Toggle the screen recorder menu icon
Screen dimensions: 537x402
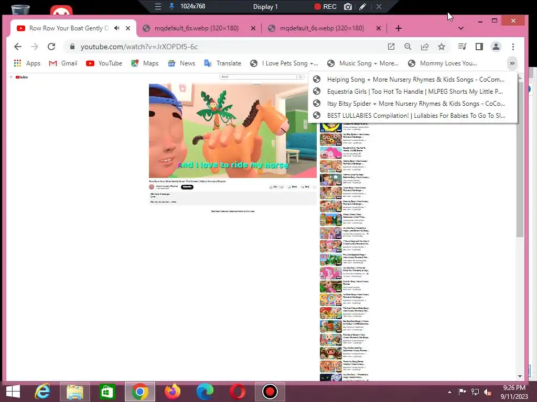(x=158, y=6)
